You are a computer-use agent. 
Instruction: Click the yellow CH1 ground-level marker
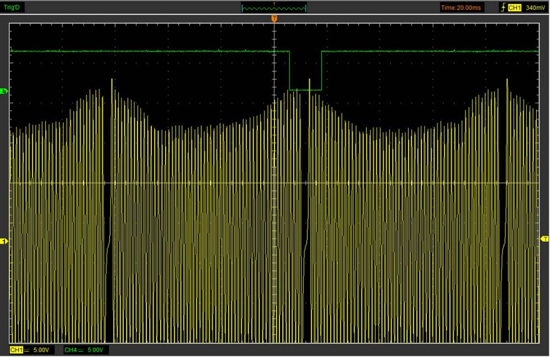coord(3,241)
